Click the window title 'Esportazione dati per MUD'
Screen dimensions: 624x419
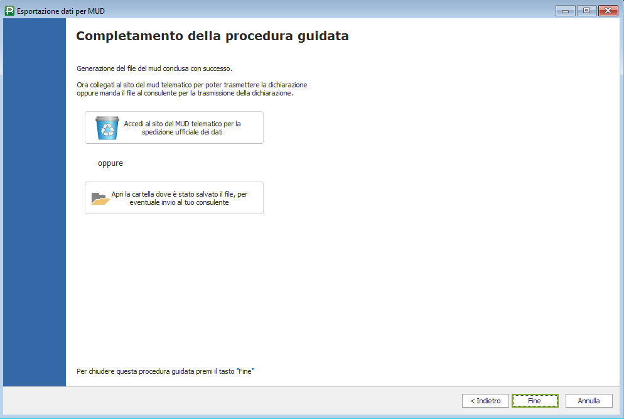pos(56,11)
